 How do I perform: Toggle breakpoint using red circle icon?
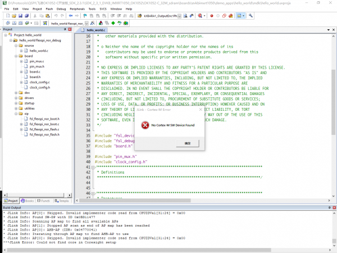(x=211, y=16)
